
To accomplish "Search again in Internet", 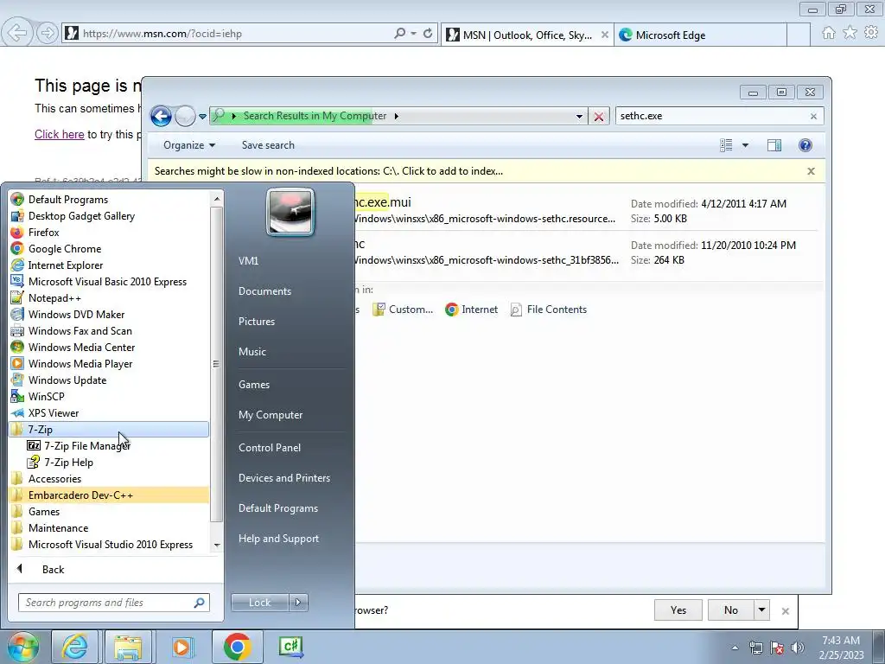I will click(471, 310).
